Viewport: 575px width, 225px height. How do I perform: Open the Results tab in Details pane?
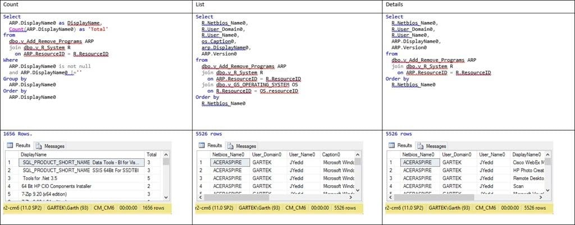(x=401, y=145)
